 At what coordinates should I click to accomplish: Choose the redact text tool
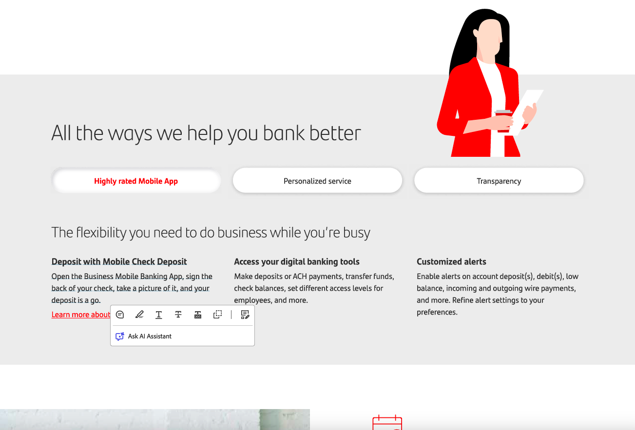[198, 315]
